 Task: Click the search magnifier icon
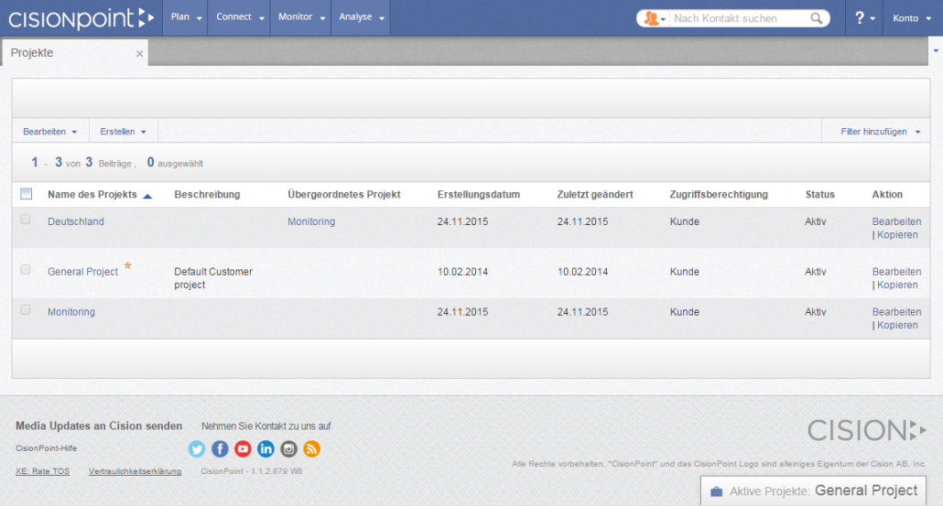click(x=816, y=18)
